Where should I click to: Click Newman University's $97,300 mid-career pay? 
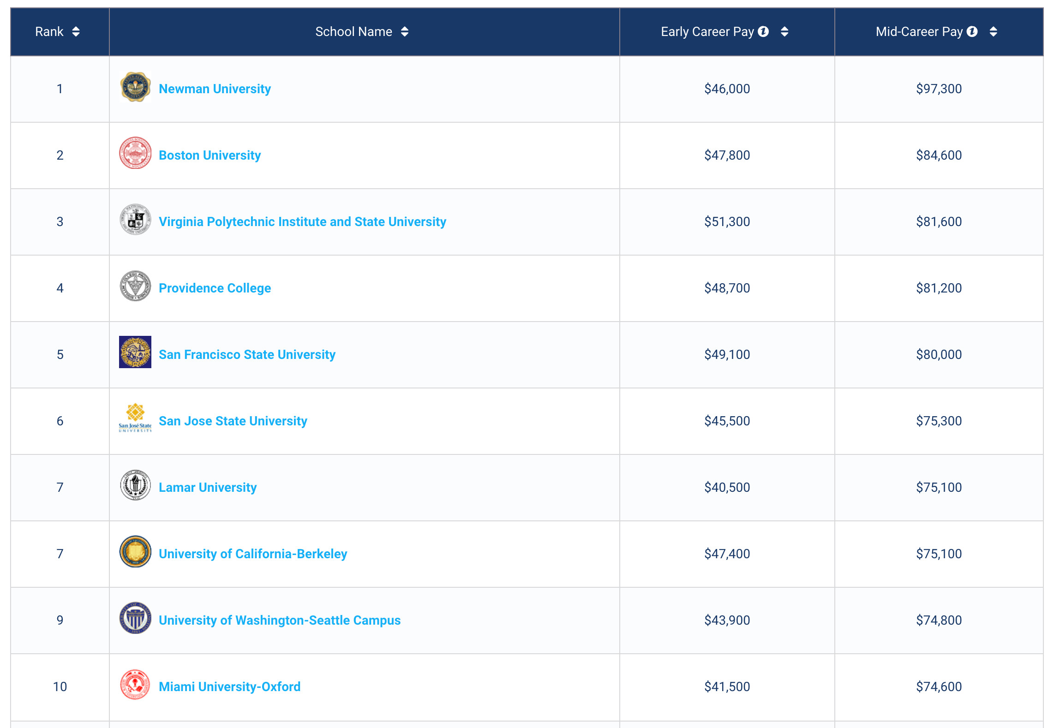coord(939,89)
